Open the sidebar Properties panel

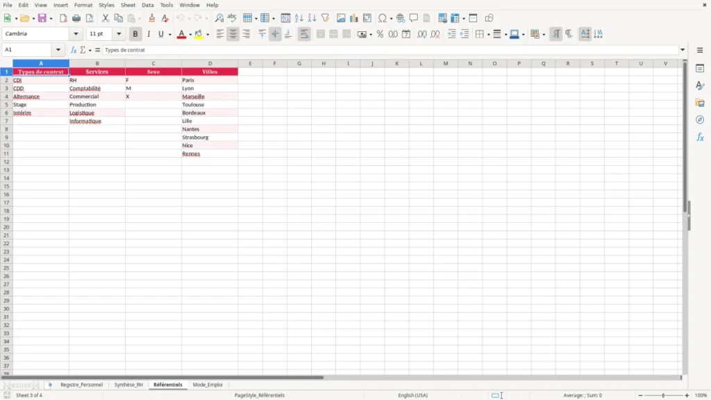tap(700, 68)
